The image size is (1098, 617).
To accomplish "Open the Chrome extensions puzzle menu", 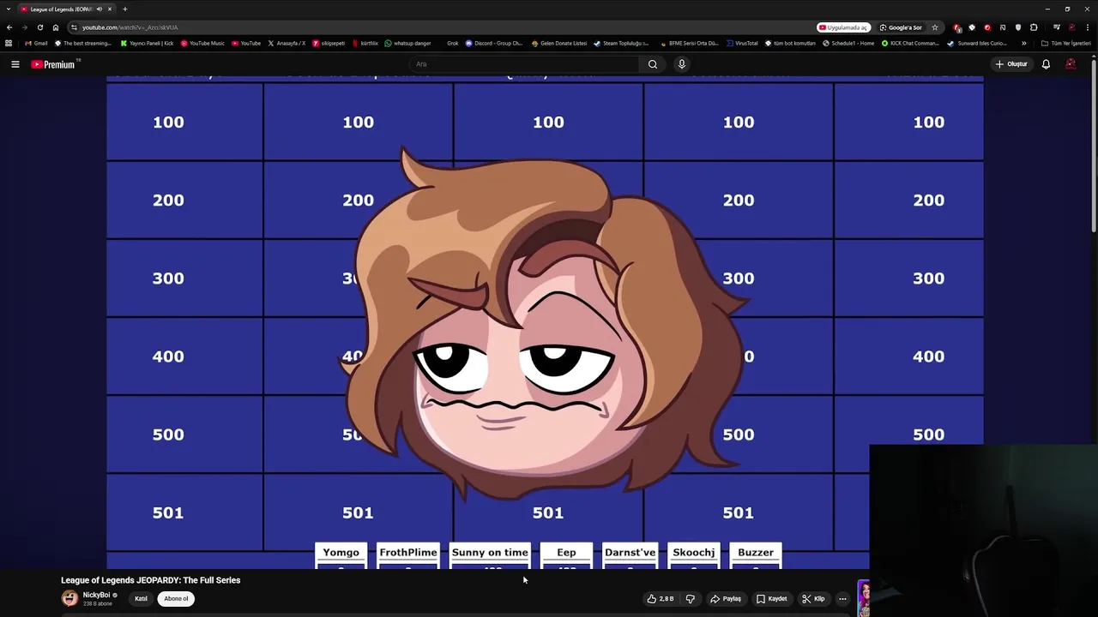I will [x=1034, y=27].
